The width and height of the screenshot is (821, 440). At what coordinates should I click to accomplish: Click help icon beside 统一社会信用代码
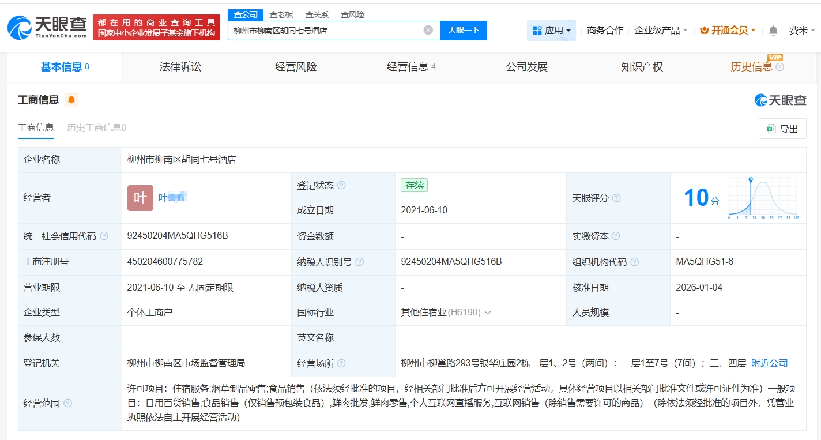[x=104, y=236]
